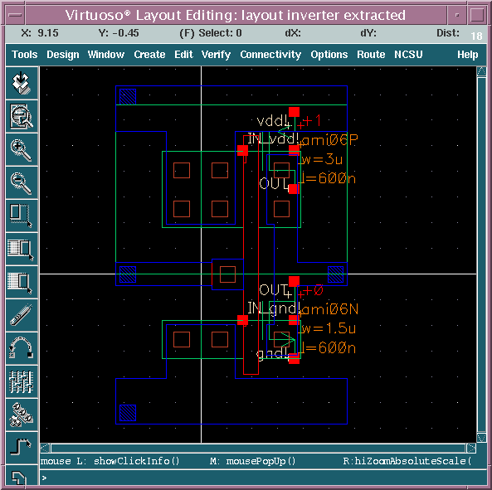Click the R: hiZoomAbsoluteScale hint text
Viewport: 492px width, 490px height.
coord(407,461)
